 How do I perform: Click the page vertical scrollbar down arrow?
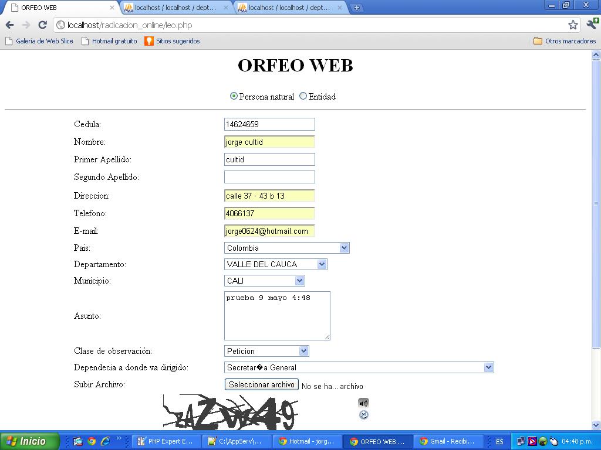[x=596, y=425]
